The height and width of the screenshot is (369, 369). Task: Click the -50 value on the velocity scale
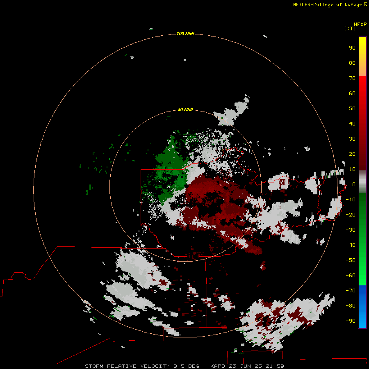(351, 260)
